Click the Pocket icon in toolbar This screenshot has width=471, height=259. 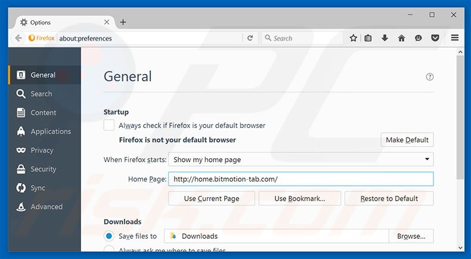click(x=435, y=38)
